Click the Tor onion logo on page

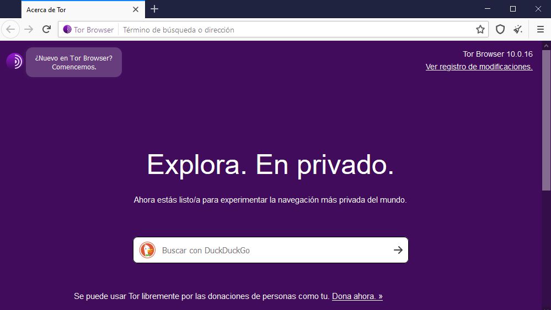[x=14, y=61]
